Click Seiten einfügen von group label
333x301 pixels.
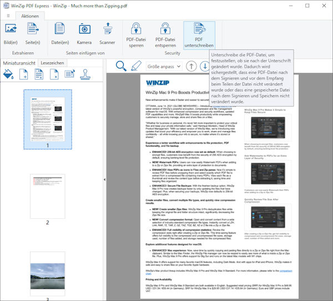[85, 53]
